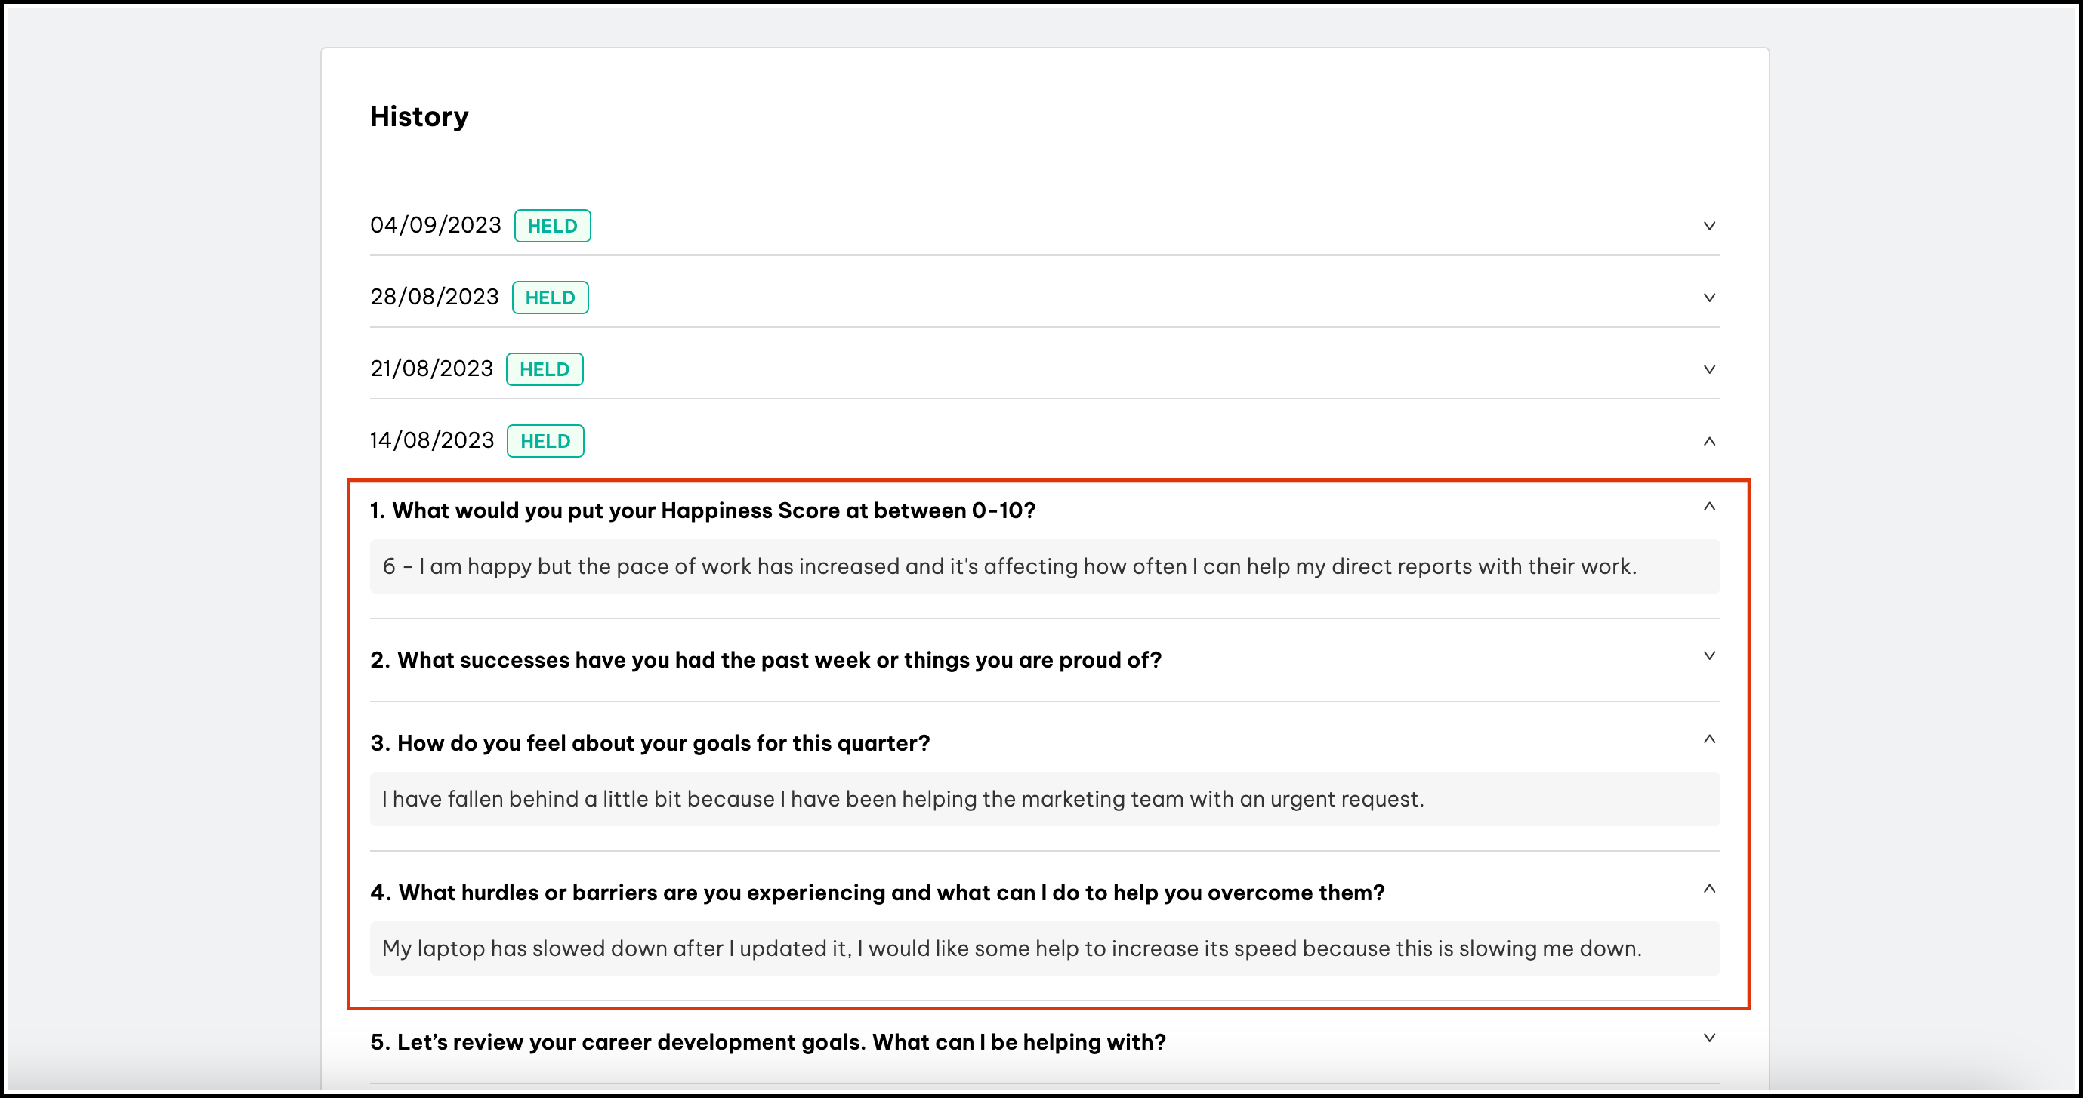Click the HELD badge next to 04/09/2023
This screenshot has height=1098, width=2083.
[x=552, y=226]
